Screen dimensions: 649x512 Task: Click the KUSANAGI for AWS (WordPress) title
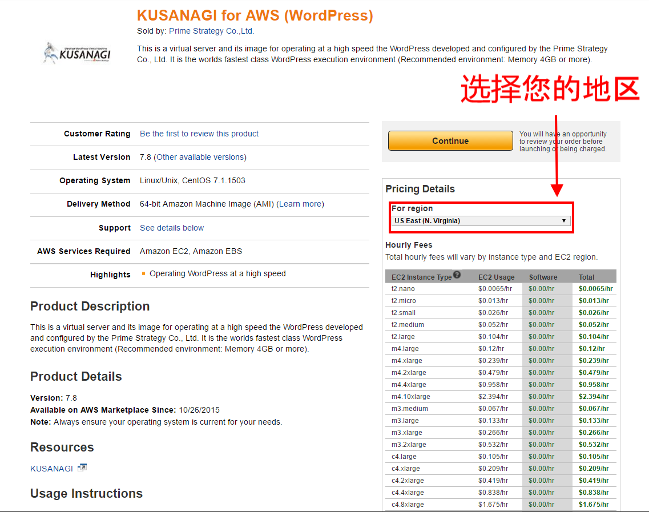255,15
